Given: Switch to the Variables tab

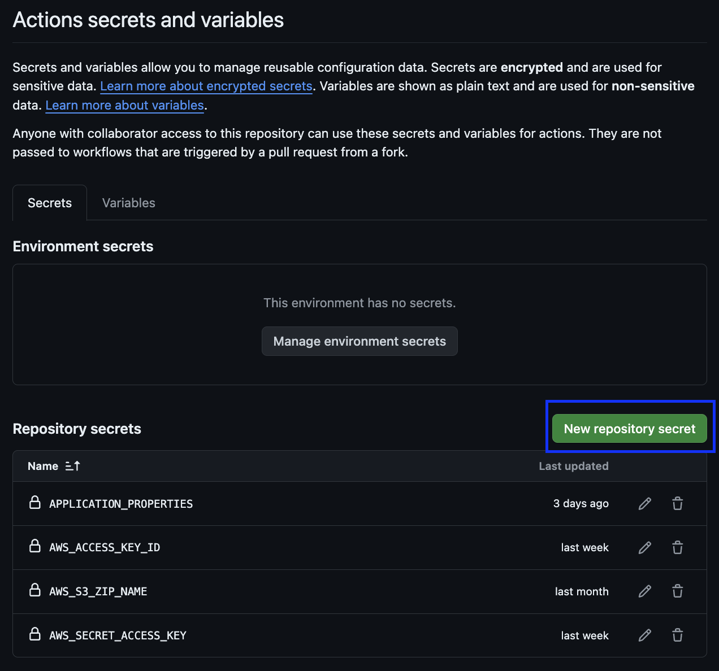Looking at the screenshot, I should coord(128,203).
